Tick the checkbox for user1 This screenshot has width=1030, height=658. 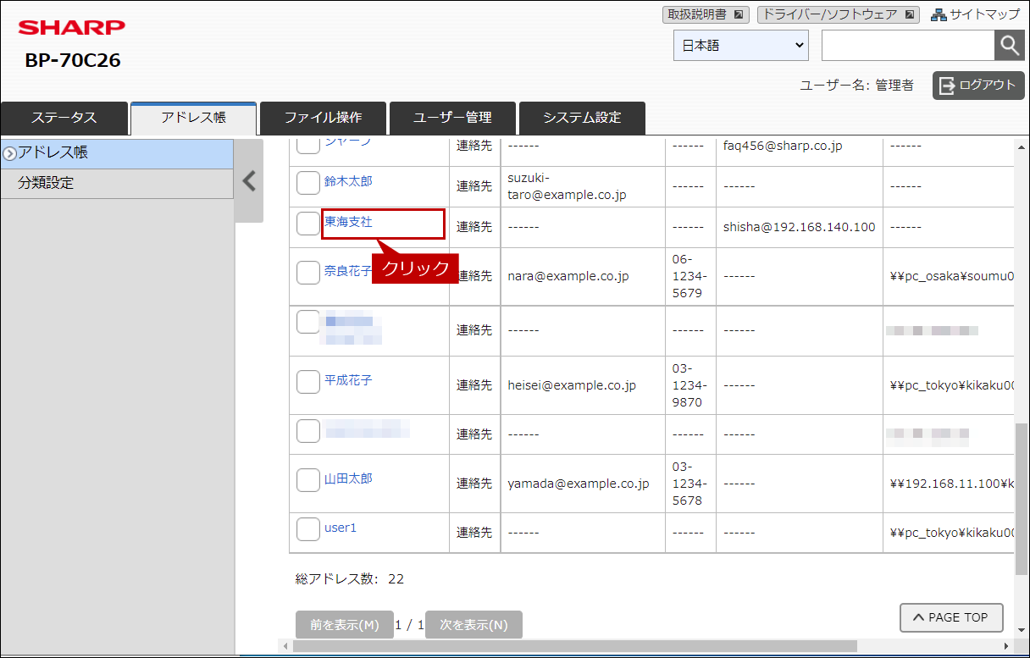308,529
